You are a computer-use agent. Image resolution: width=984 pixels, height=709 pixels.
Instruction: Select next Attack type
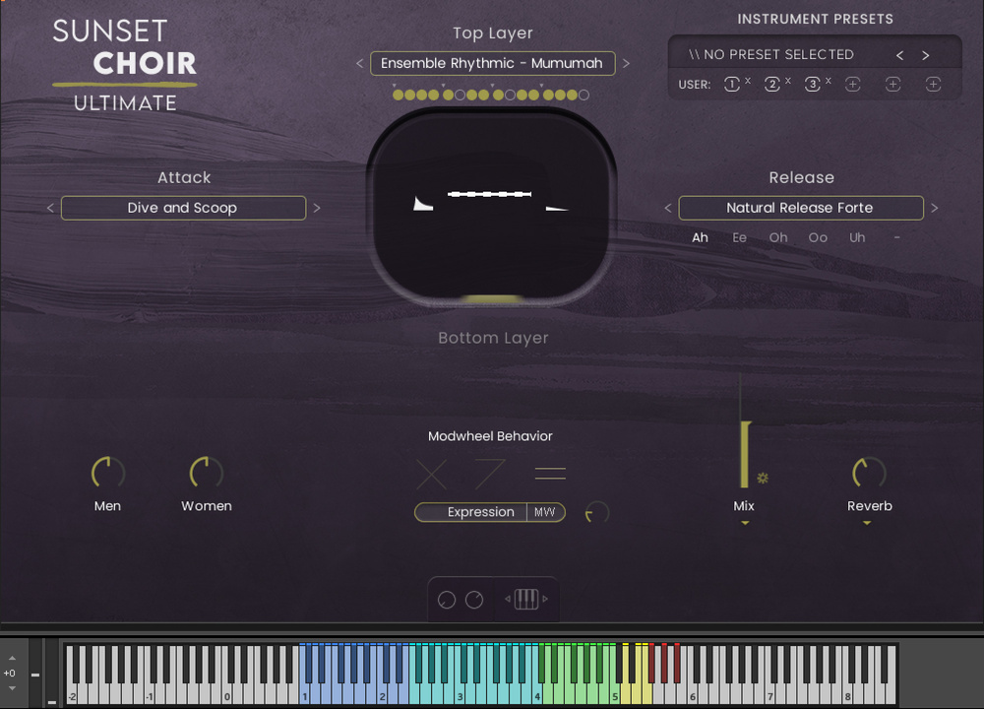point(317,208)
